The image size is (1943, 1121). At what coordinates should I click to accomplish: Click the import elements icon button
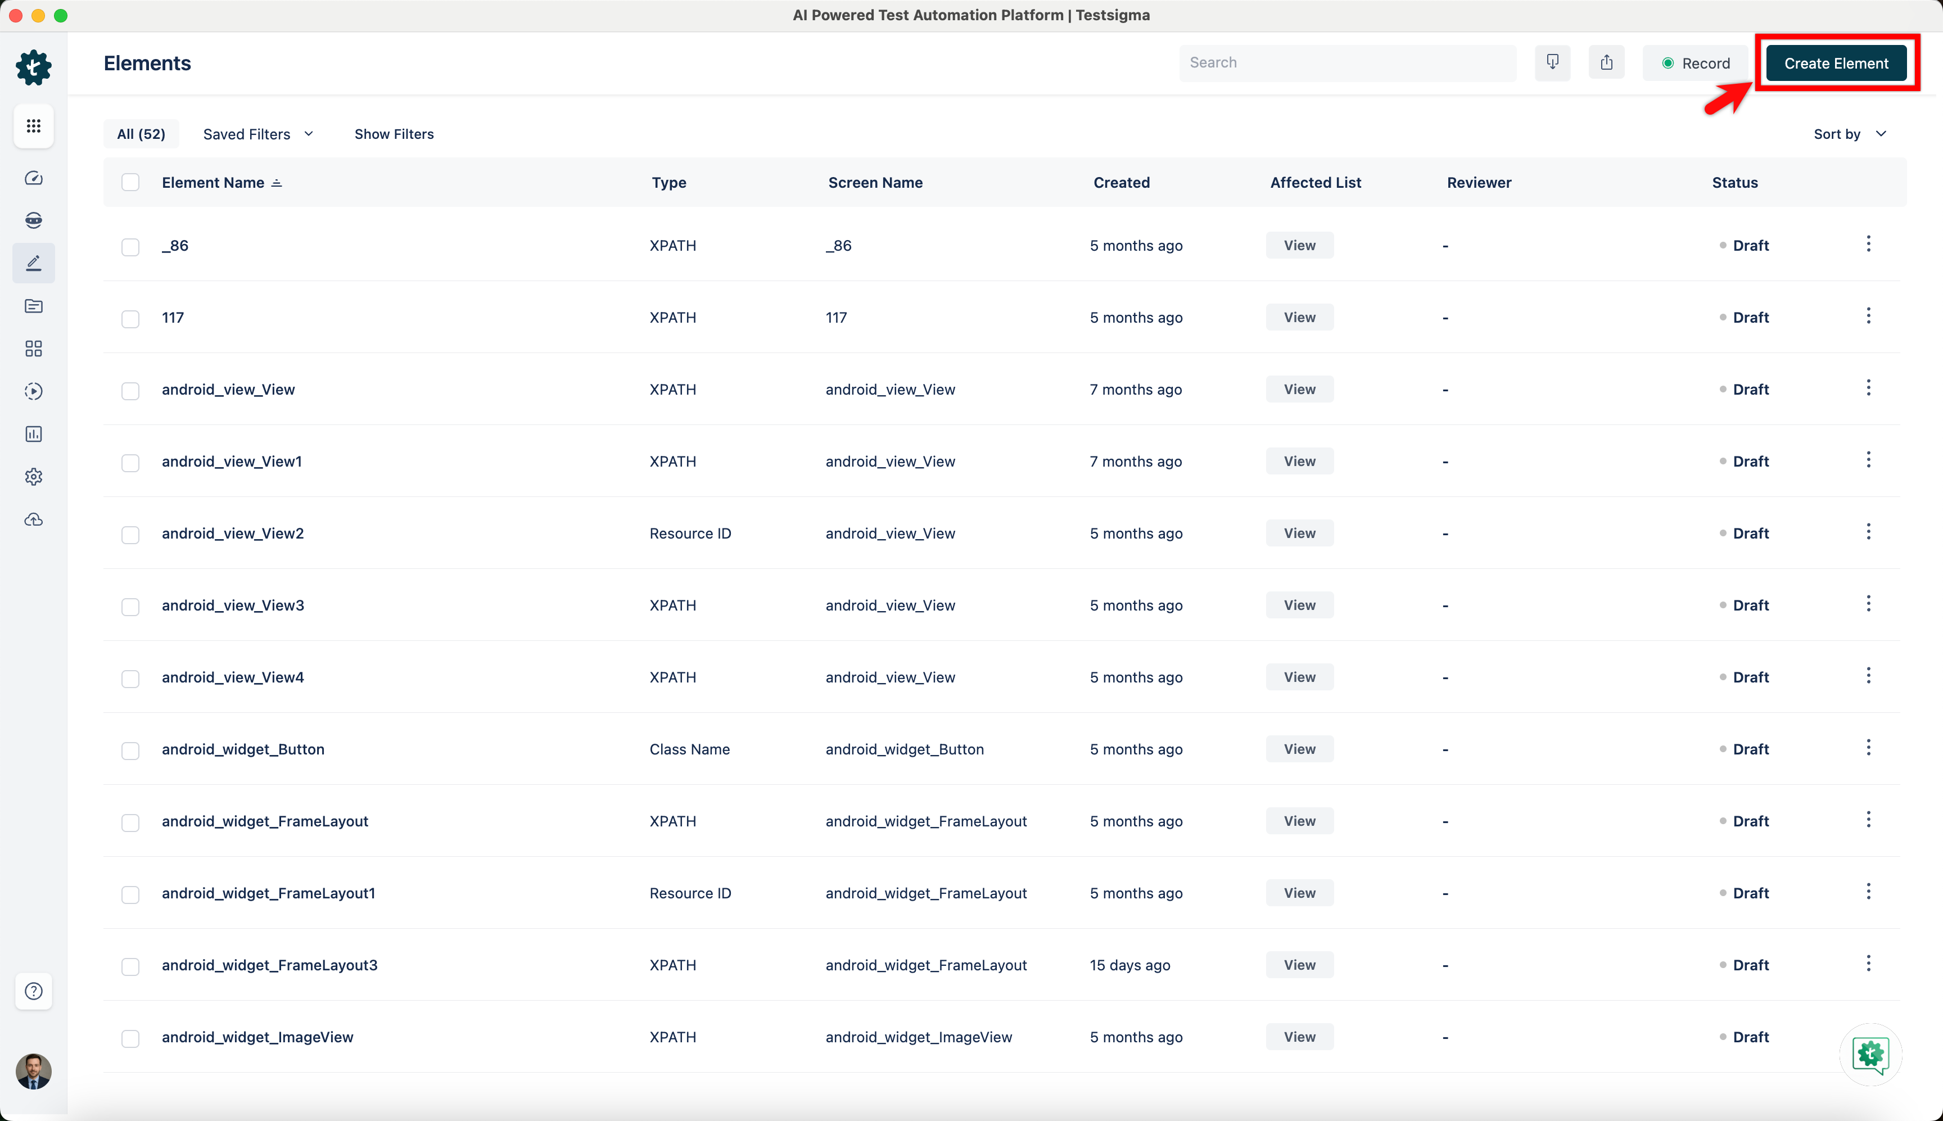click(1553, 62)
